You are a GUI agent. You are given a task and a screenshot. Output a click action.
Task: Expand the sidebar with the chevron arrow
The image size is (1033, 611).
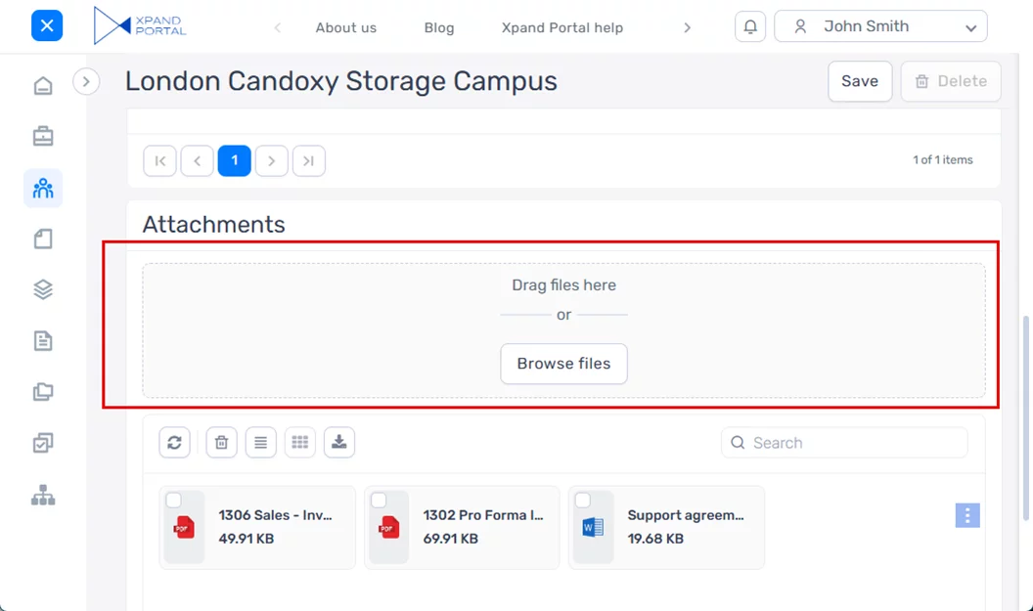86,81
